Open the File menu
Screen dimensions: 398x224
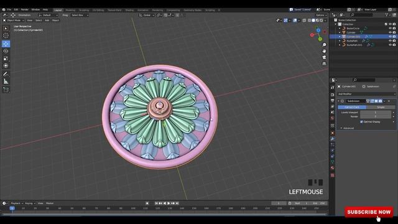point(9,10)
